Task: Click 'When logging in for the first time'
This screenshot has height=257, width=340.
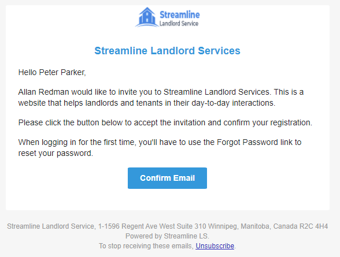Action: (x=77, y=142)
